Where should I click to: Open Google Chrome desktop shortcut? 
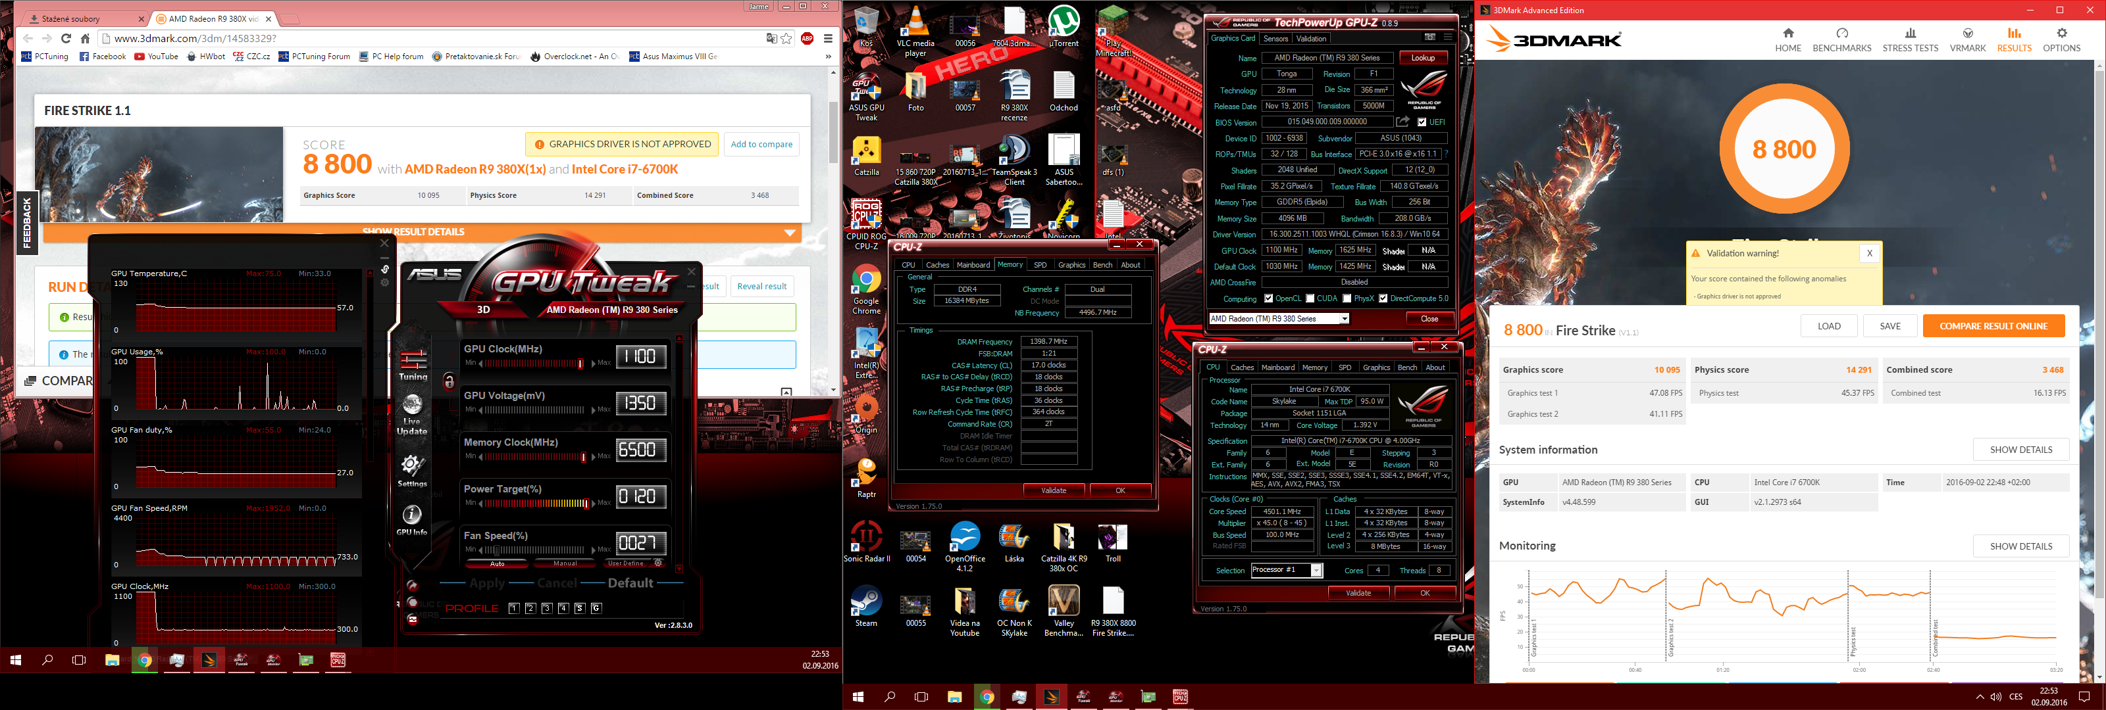click(x=866, y=290)
